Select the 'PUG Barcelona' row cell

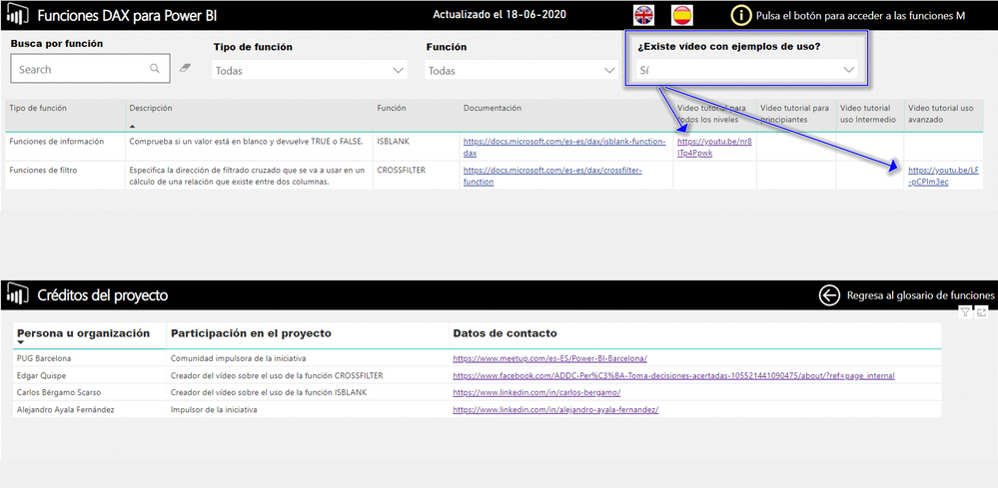coord(44,358)
